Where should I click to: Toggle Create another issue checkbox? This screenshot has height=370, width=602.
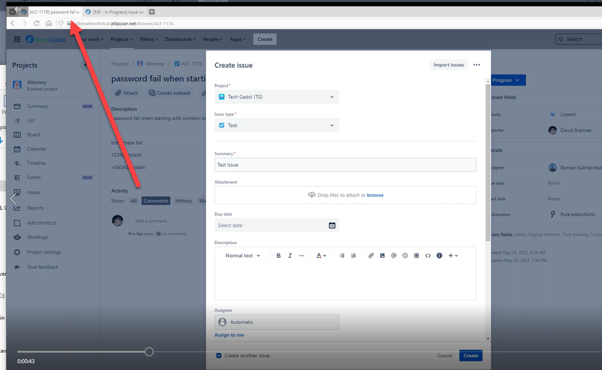219,356
